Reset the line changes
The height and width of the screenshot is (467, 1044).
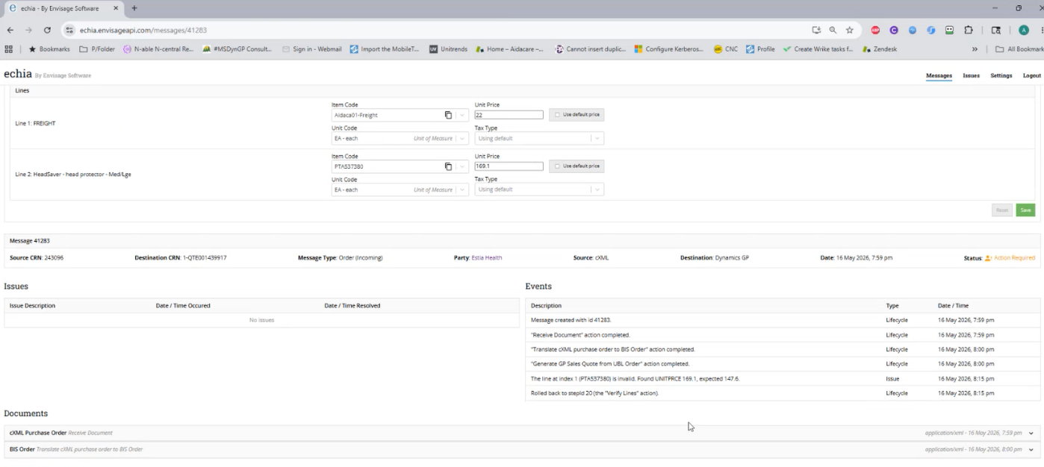point(1002,210)
